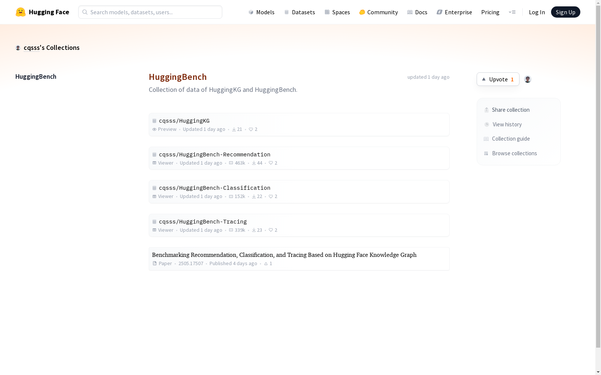The width and height of the screenshot is (601, 375).
Task: Click dataset icon beside HuggingBench-Classification
Action: (x=154, y=188)
